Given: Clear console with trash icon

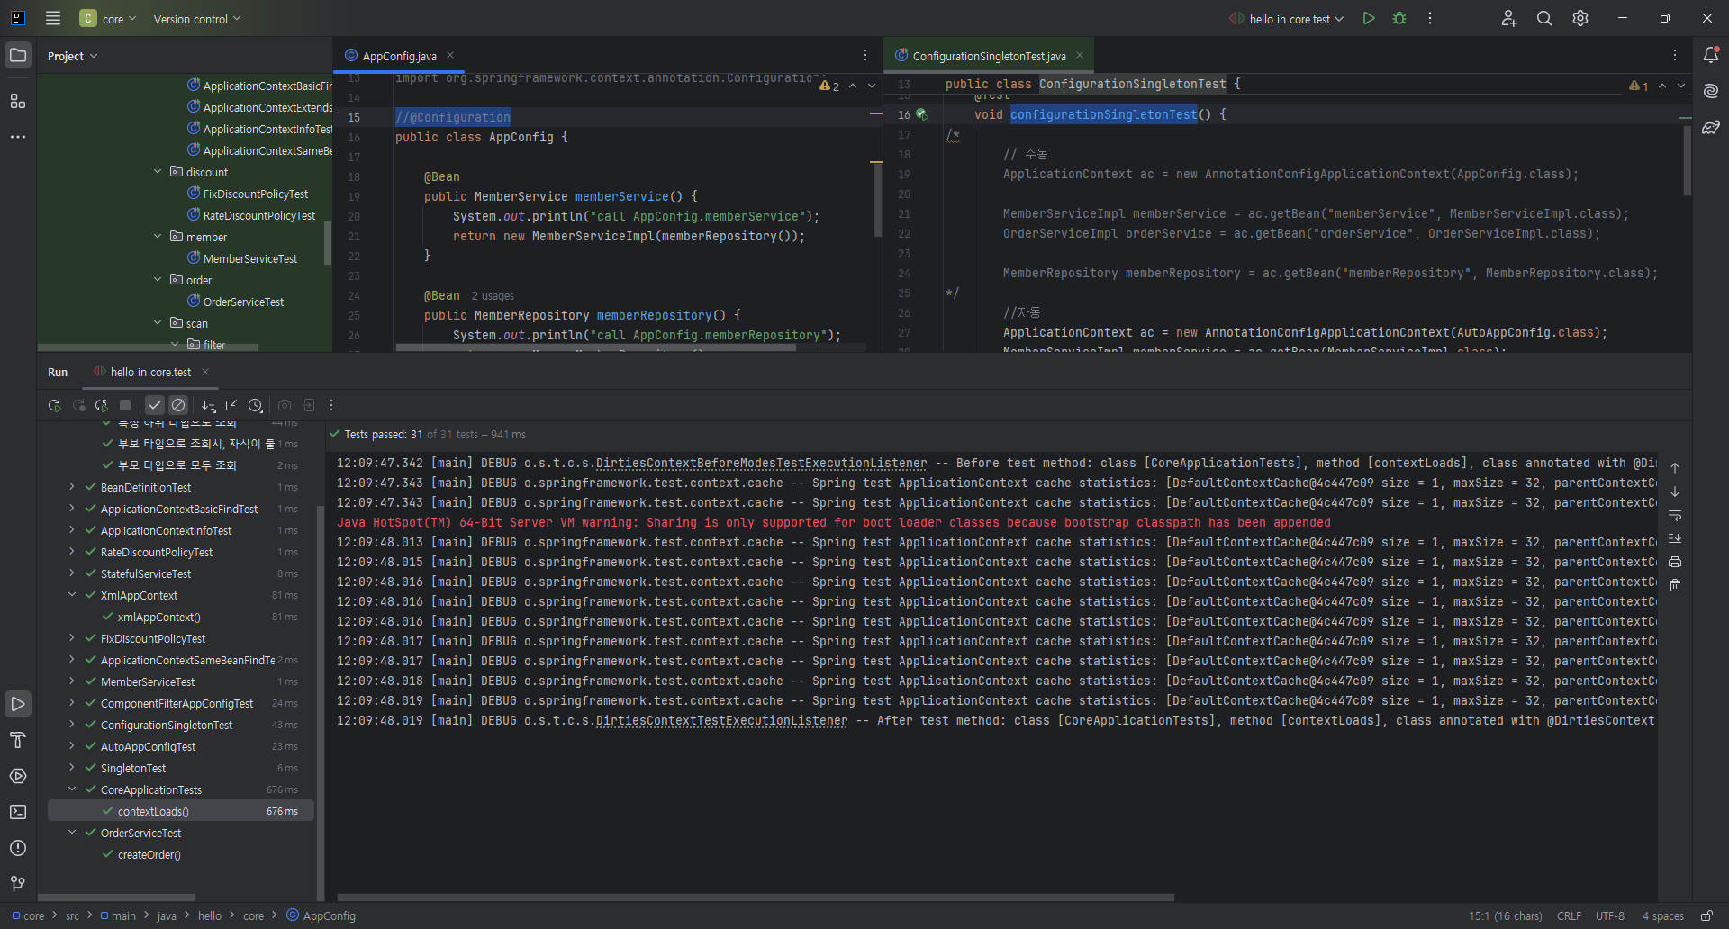Looking at the screenshot, I should click(1675, 585).
